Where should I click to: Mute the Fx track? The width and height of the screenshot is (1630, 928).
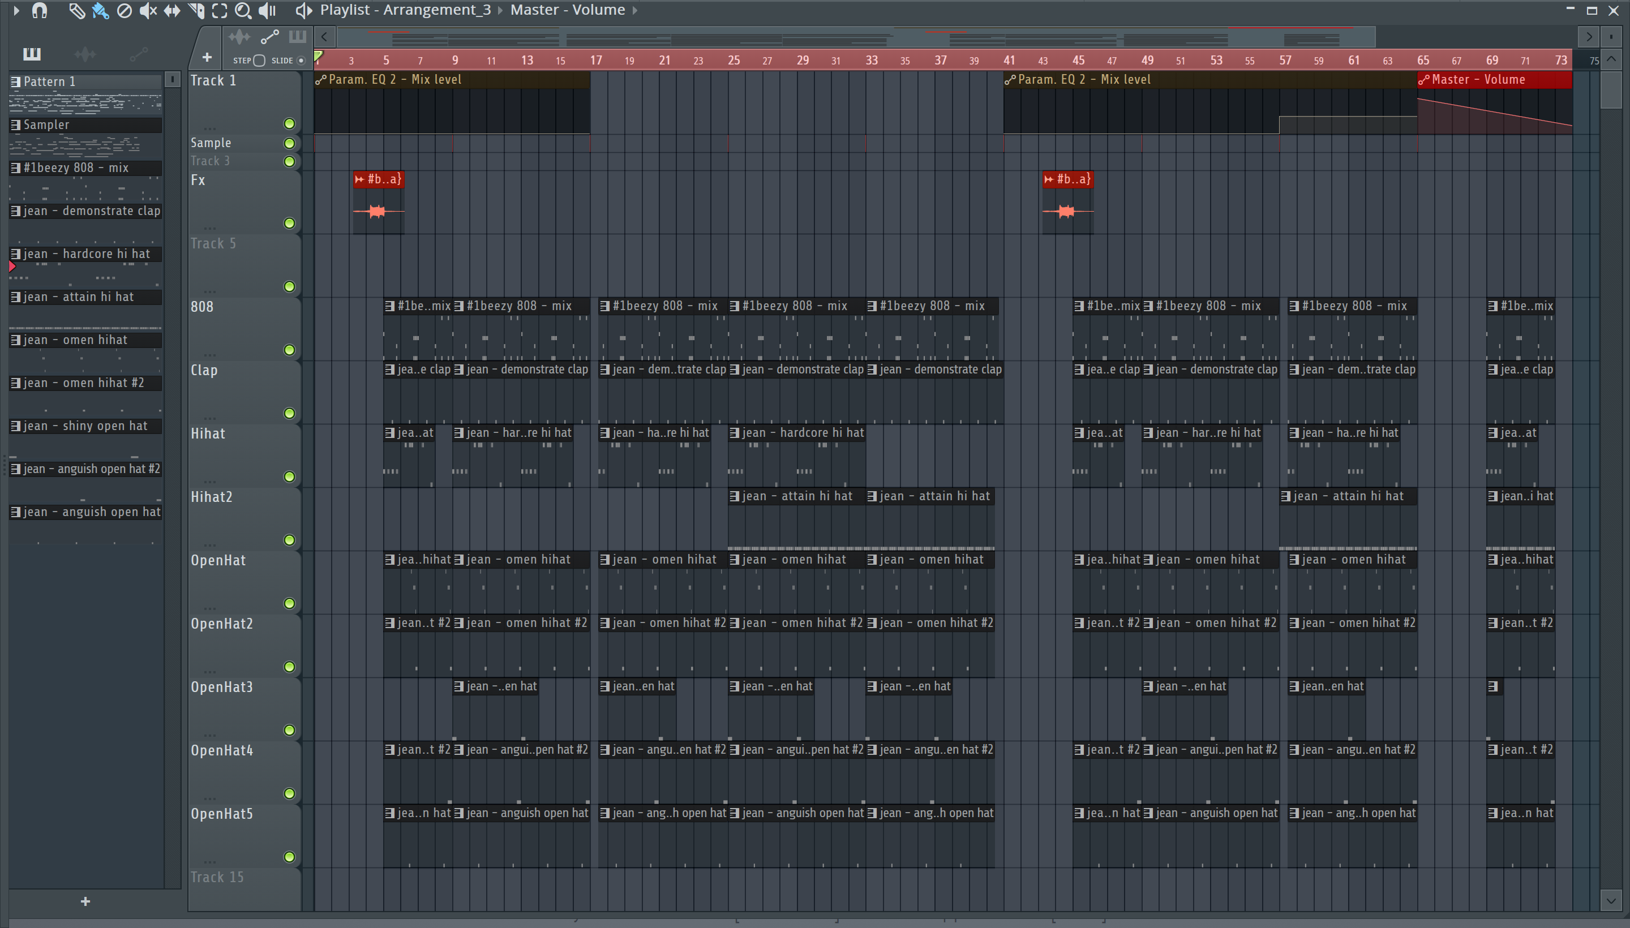289,223
